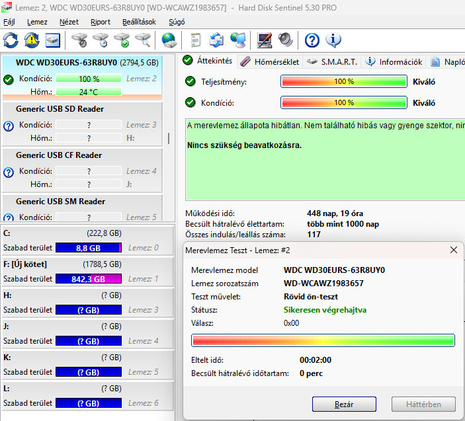Select the Generic USB SD Reader disk

point(60,109)
